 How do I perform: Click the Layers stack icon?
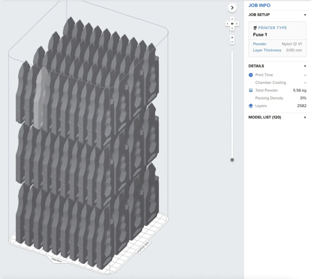tap(251, 106)
